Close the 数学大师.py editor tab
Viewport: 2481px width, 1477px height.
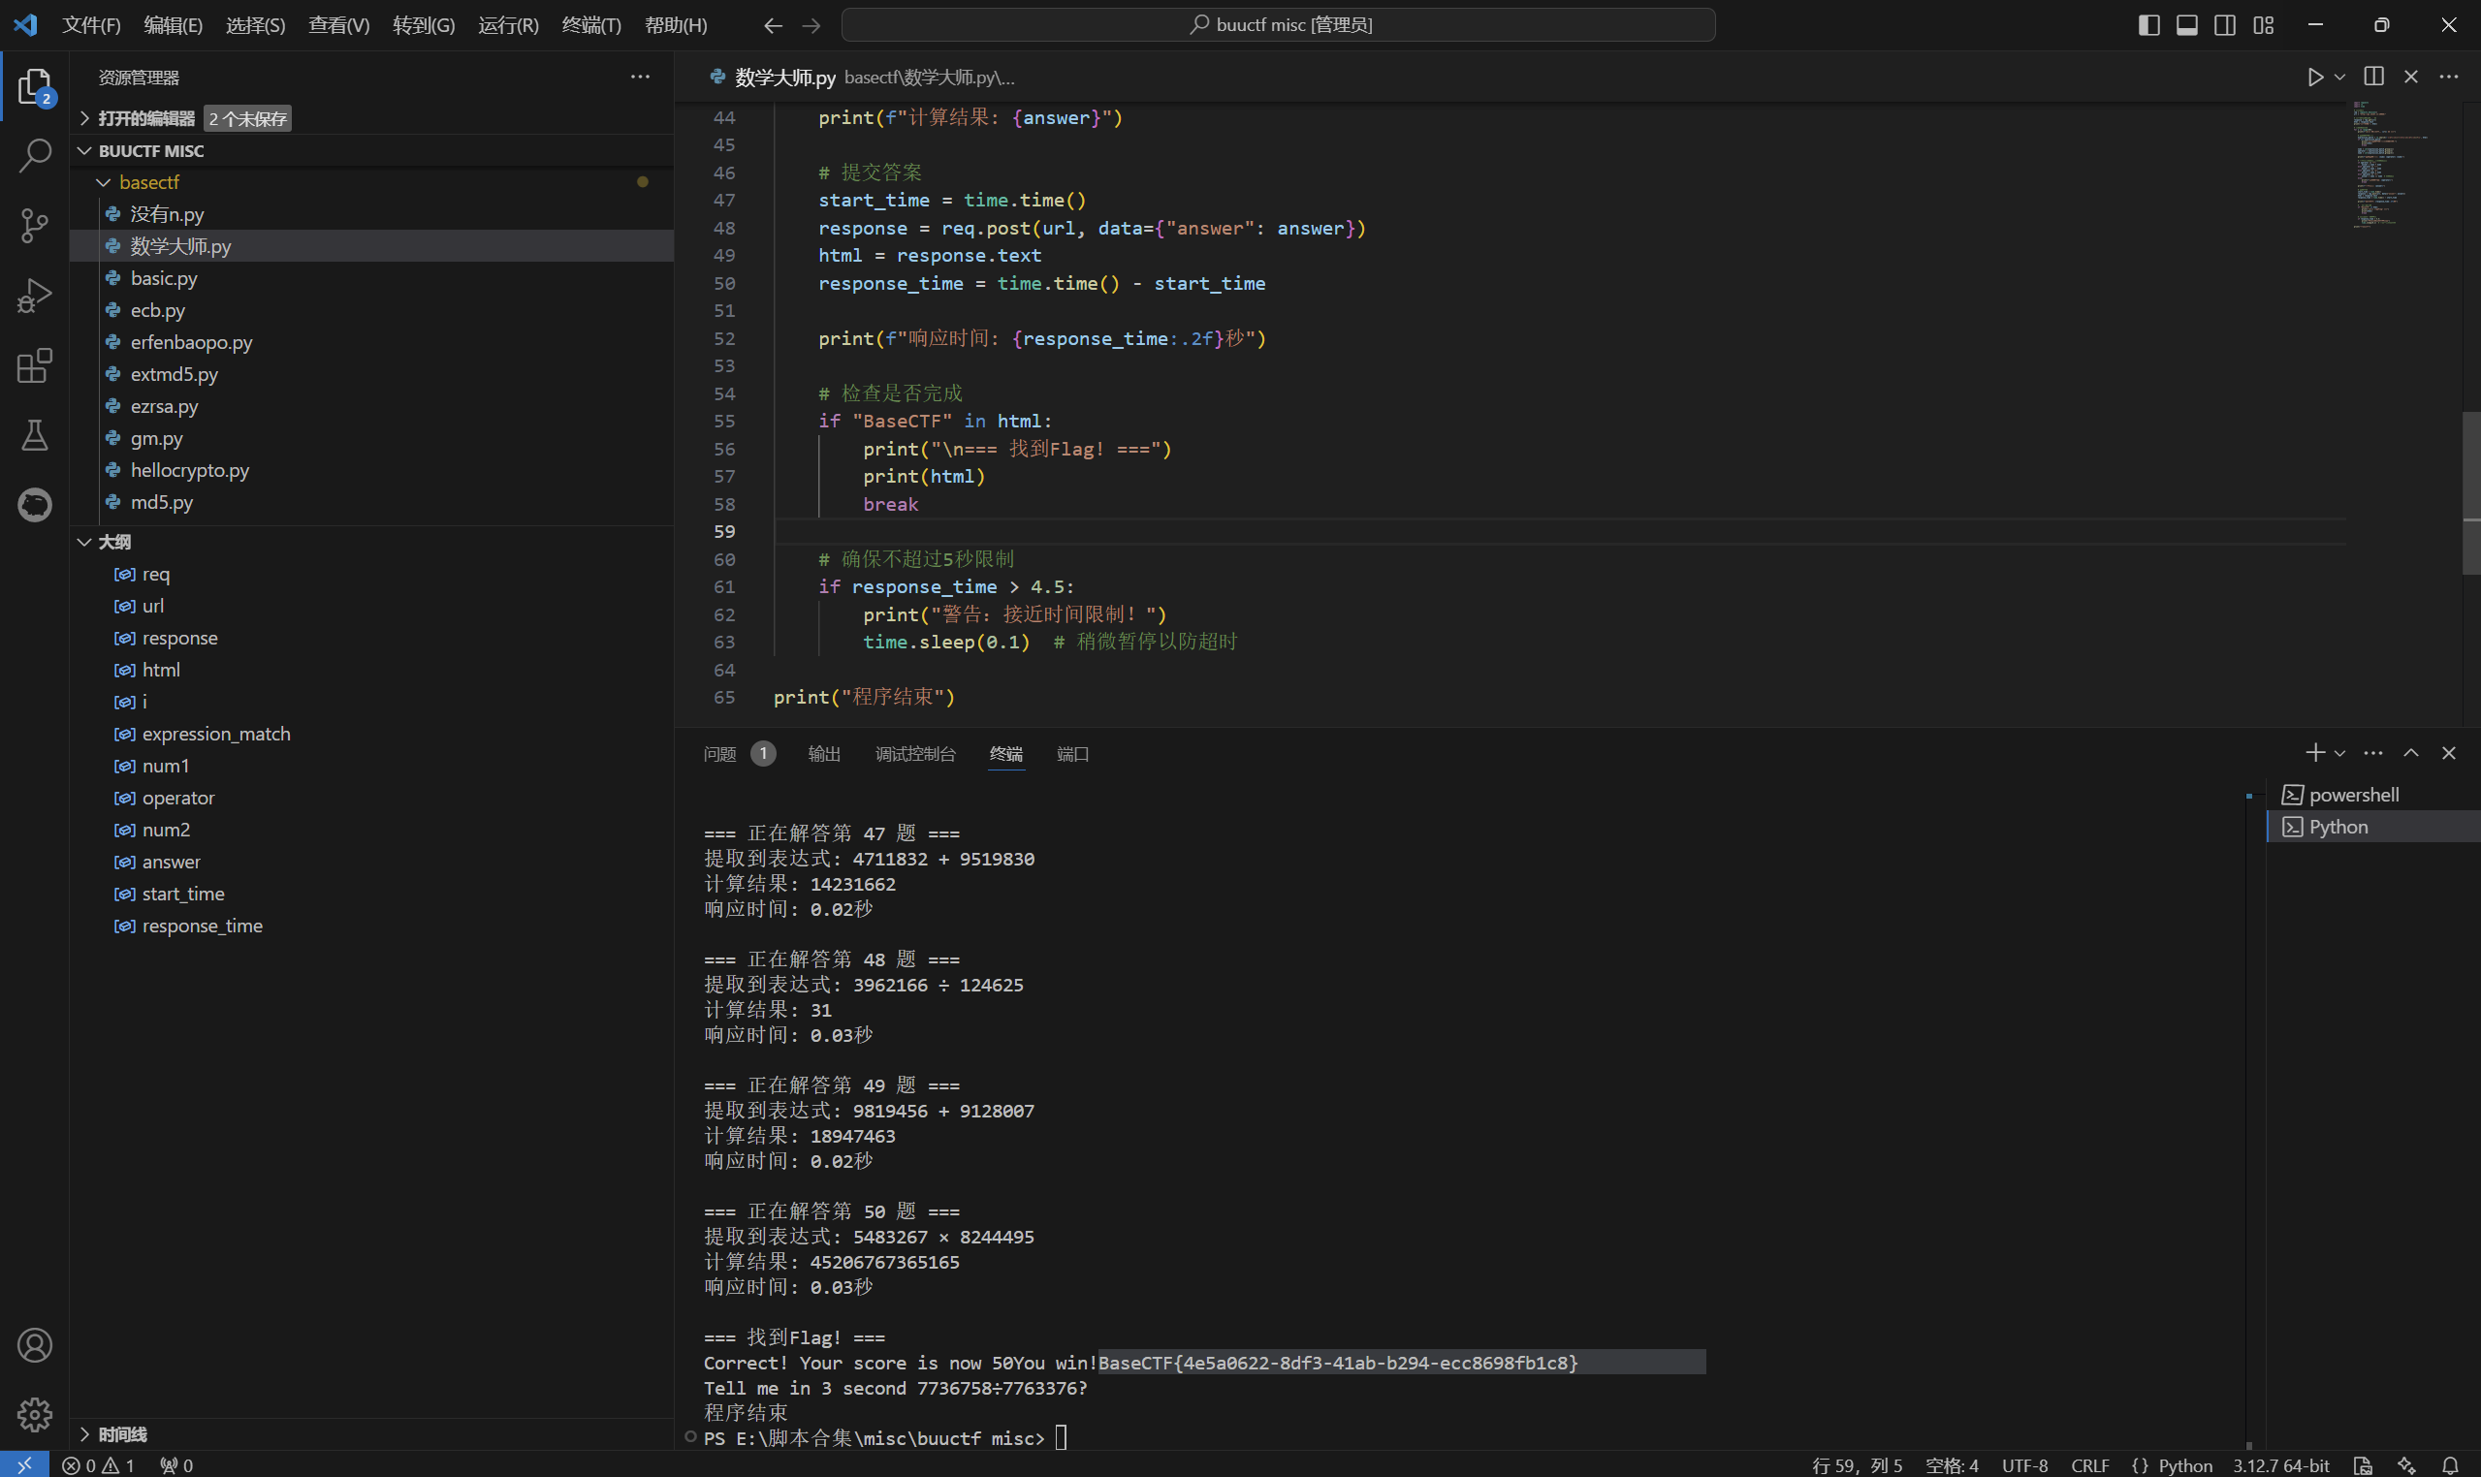[2411, 77]
